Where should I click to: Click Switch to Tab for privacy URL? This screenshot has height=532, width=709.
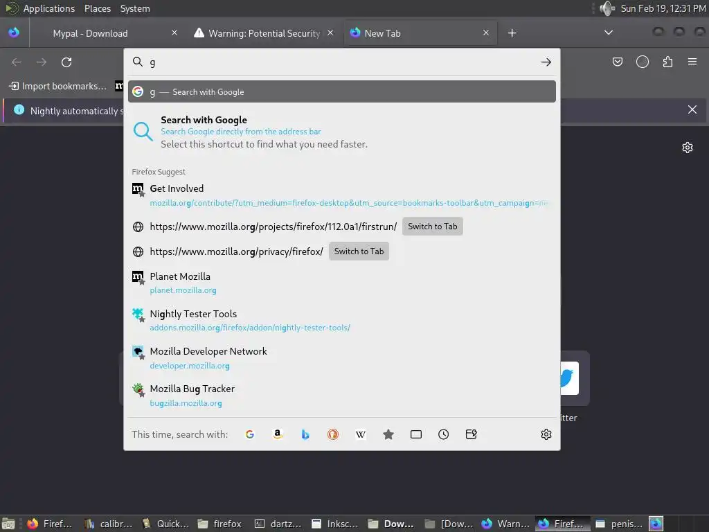359,251
